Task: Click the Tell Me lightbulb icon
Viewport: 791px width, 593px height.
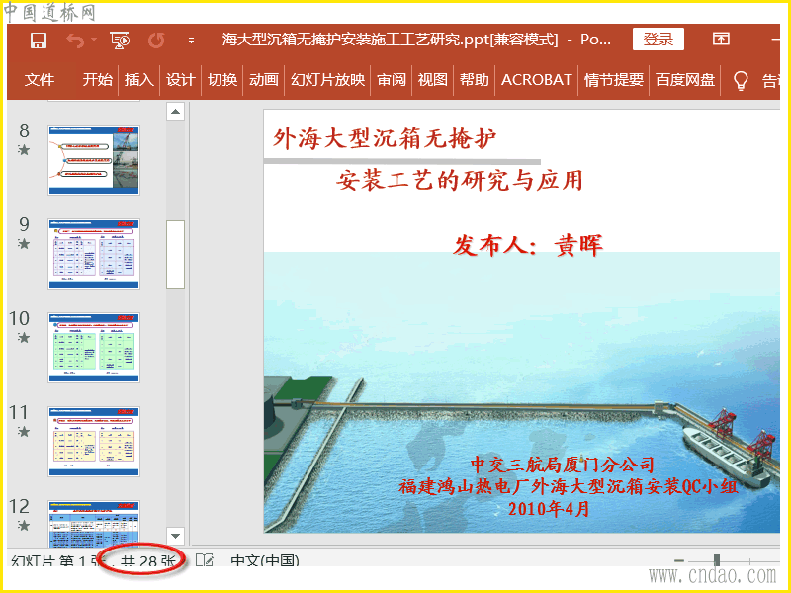Action: 740,80
